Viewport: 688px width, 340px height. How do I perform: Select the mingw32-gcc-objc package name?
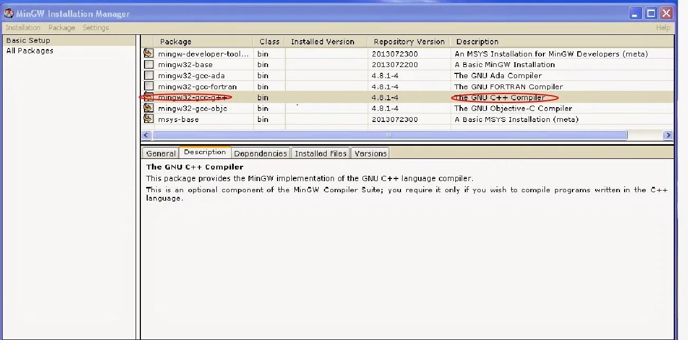194,108
